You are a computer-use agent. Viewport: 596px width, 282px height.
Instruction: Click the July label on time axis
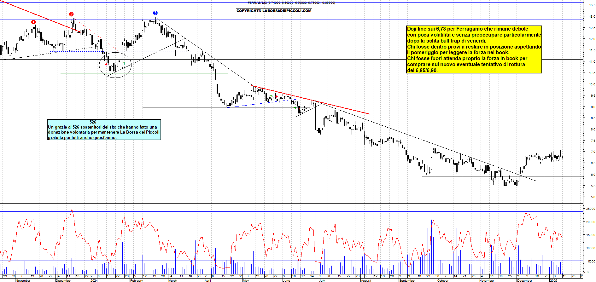pos(322,280)
